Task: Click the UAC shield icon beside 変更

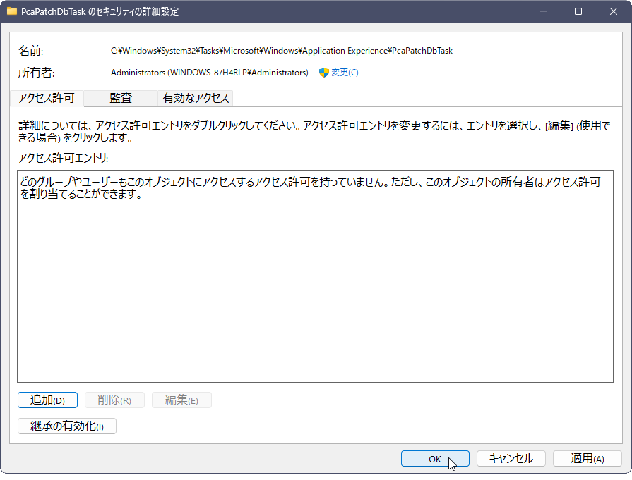Action: click(x=323, y=73)
